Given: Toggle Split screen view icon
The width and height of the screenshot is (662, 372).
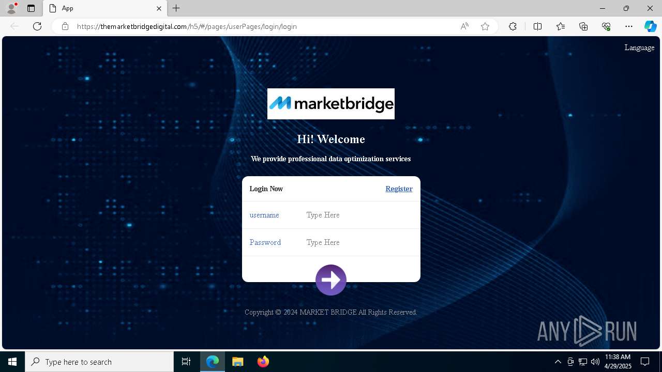Looking at the screenshot, I should (x=537, y=26).
